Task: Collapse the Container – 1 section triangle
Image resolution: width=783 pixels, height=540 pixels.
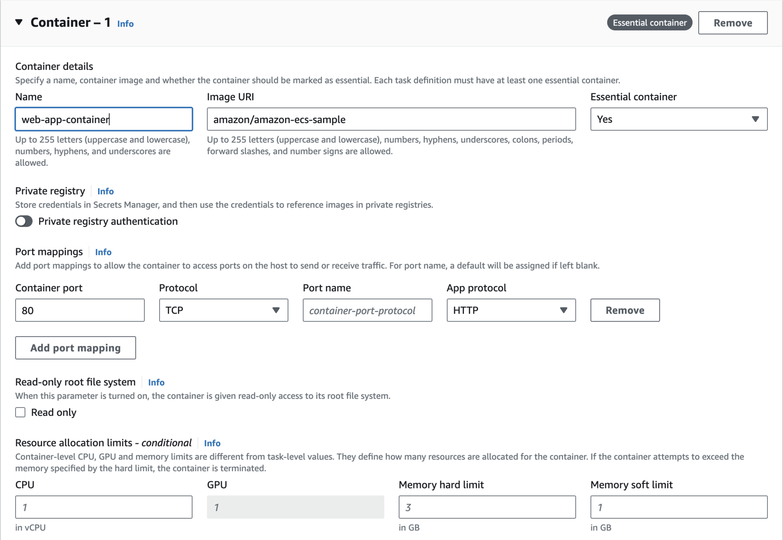Action: click(x=19, y=22)
